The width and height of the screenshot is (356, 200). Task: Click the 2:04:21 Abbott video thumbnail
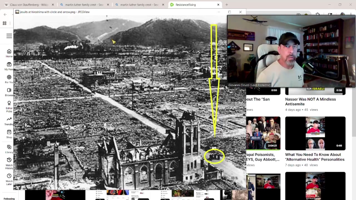pyautogui.click(x=263, y=133)
